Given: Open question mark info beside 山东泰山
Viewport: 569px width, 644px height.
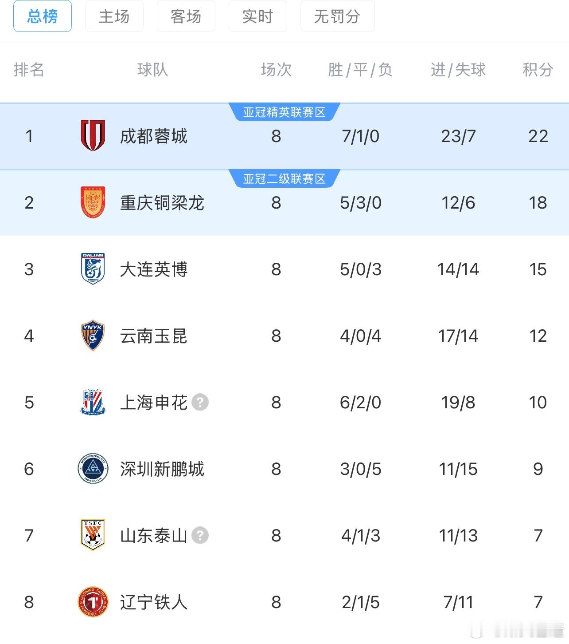Looking at the screenshot, I should pyautogui.click(x=200, y=535).
